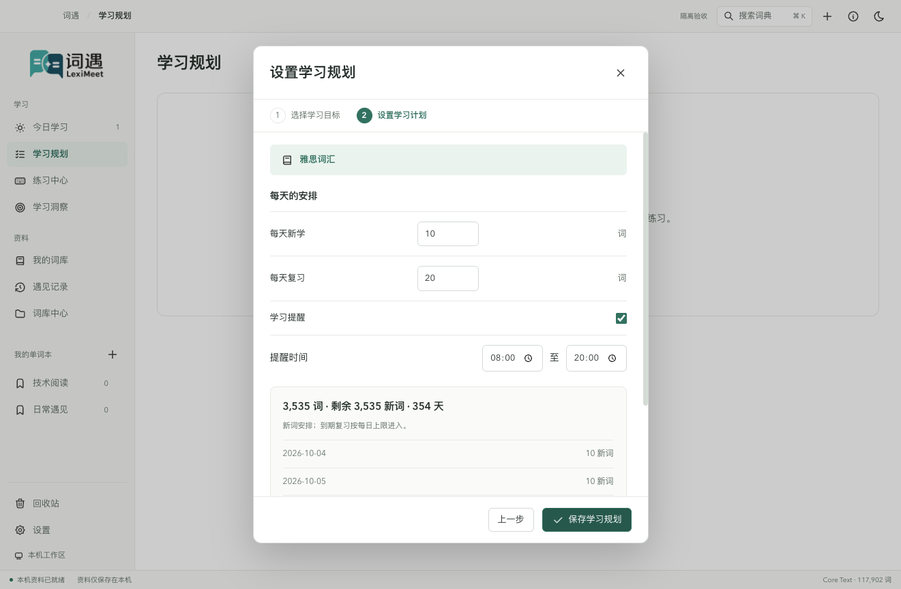
Task: Click the 2026-10-04 schedule row
Action: coord(448,453)
